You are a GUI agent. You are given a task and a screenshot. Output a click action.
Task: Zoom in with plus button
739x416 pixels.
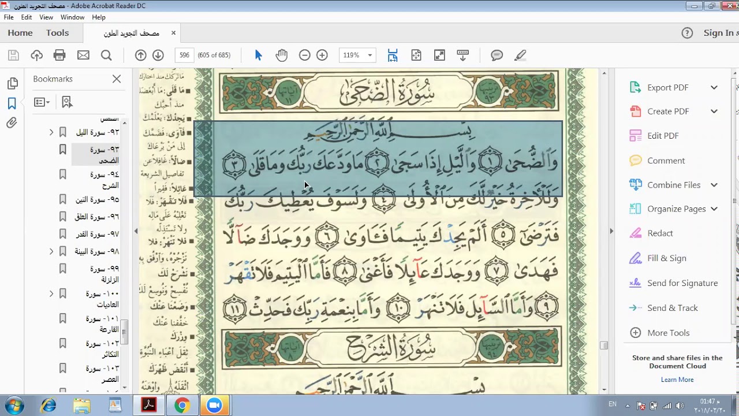(322, 55)
